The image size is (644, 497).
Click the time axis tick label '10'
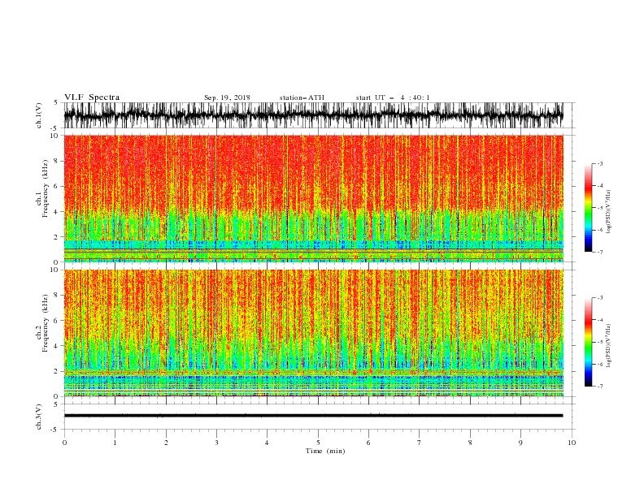(x=572, y=443)
